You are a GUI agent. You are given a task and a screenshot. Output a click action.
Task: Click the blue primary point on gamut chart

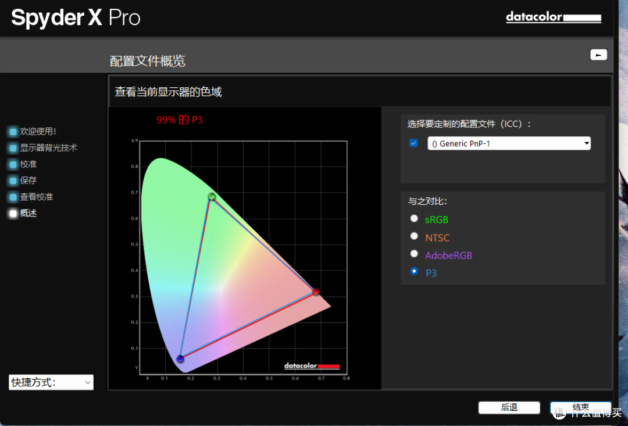tap(180, 358)
